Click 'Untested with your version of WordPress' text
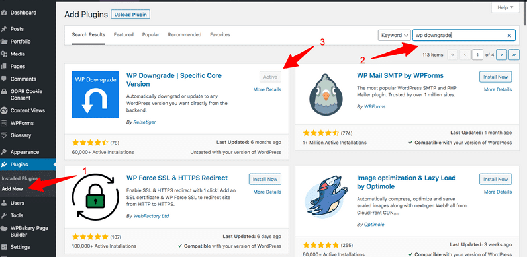527x257 pixels. 236,152
